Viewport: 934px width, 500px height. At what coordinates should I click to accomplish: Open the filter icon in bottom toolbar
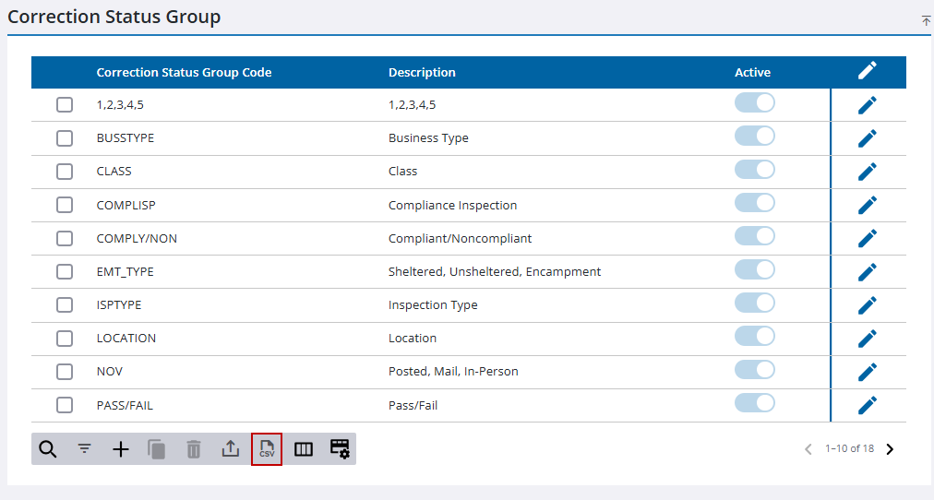(x=84, y=449)
